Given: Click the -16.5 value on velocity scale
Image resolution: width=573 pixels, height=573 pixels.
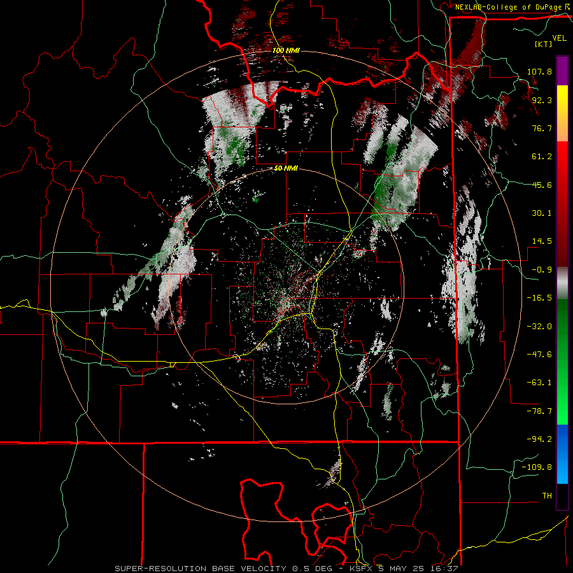Looking at the screenshot, I should coord(539,298).
